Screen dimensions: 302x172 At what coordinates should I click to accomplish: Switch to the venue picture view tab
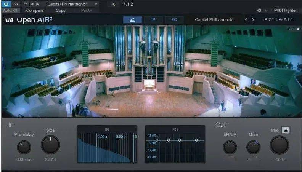132,20
